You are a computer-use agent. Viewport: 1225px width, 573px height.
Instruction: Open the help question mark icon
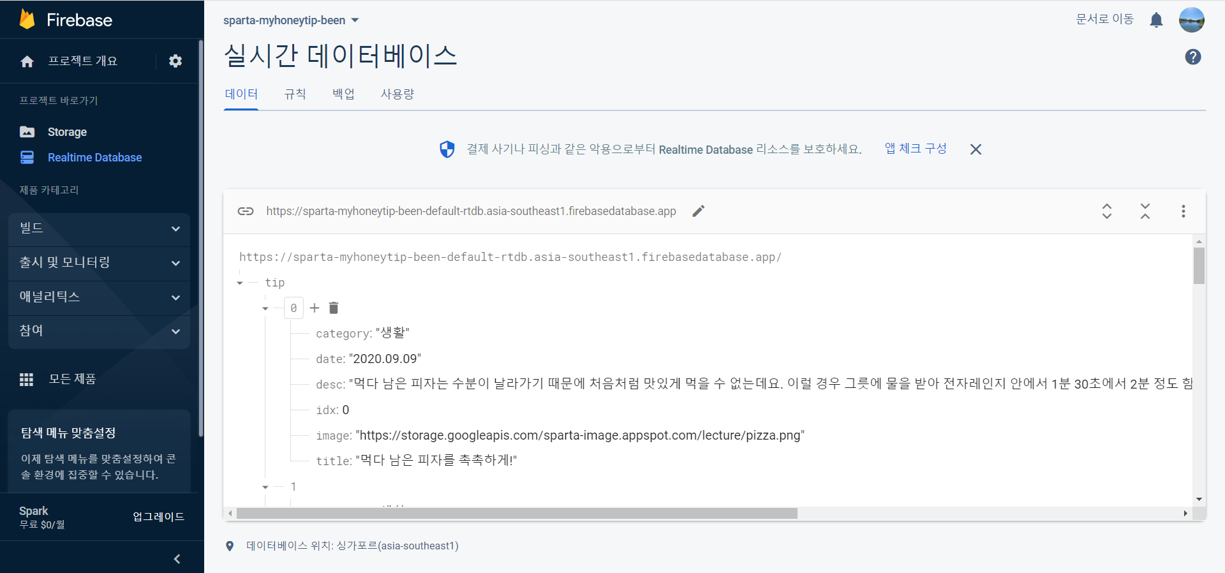(x=1192, y=57)
